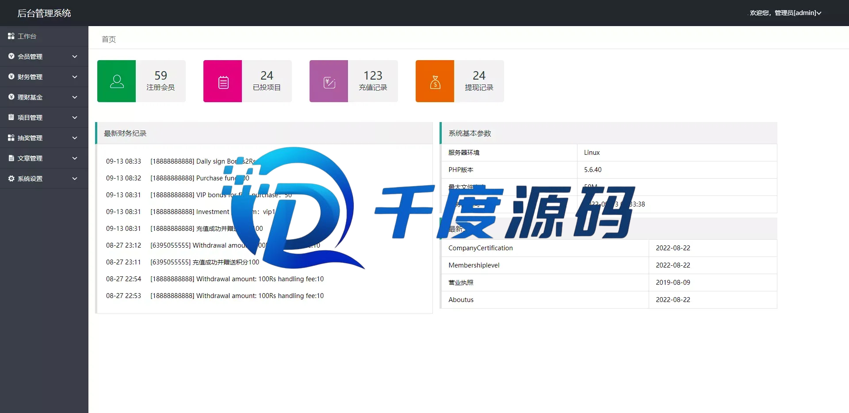Expand the 财务管理 menu chevron
Viewport: 849px width, 413px height.
[x=75, y=77]
